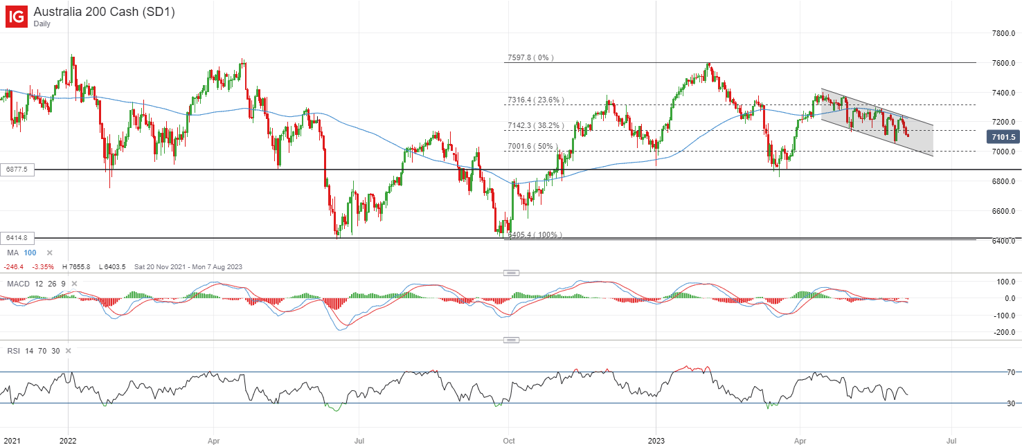Click the -246.4 points change value
Image resolution: width=1022 pixels, height=447 pixels.
coord(13,267)
